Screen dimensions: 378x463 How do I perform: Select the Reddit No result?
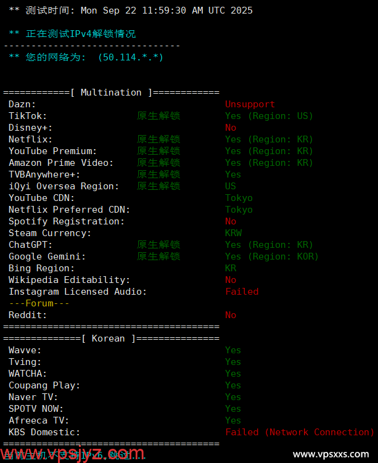click(x=231, y=315)
